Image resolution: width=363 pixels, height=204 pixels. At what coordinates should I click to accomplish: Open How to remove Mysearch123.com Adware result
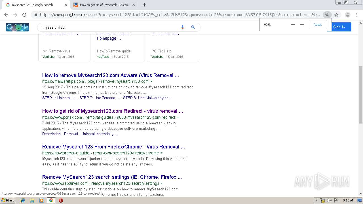click(x=111, y=75)
